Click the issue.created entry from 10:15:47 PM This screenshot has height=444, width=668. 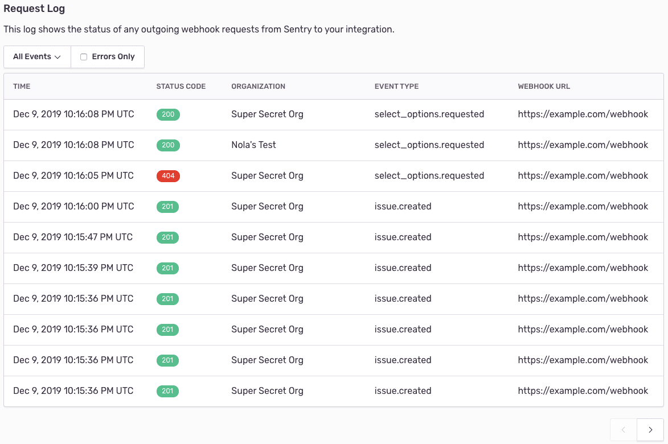(403, 237)
